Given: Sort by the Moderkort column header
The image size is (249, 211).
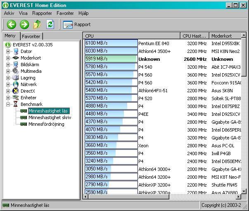Looking at the screenshot, I should 225,36.
